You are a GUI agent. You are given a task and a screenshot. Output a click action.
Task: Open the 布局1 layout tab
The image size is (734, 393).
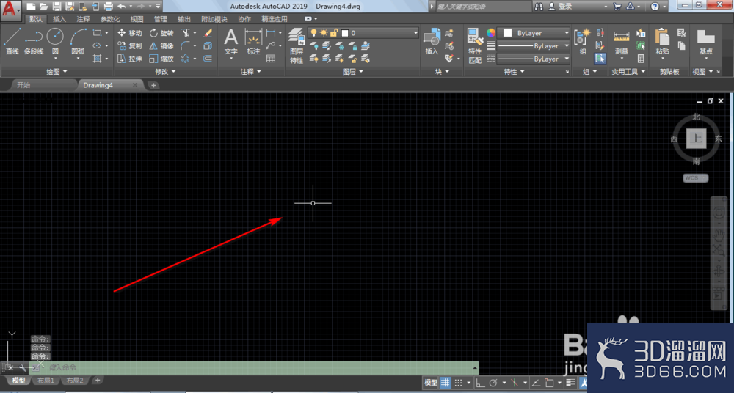pyautogui.click(x=46, y=381)
